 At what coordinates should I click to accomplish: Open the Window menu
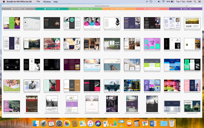tap(47, 2)
